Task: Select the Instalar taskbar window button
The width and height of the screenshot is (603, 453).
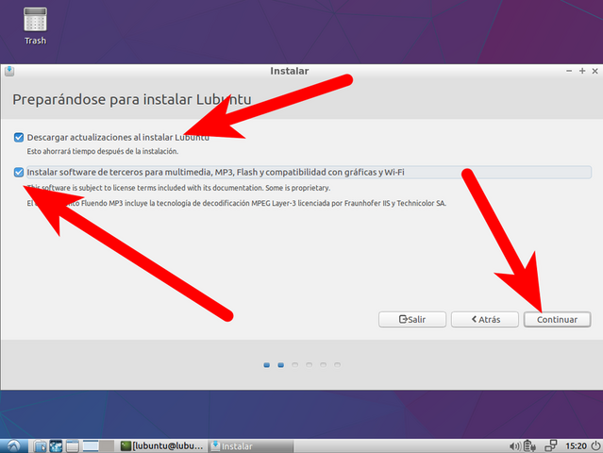Action: [251, 446]
